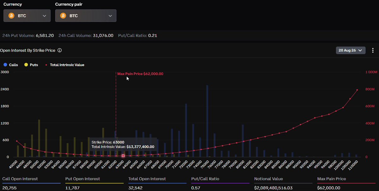The width and height of the screenshot is (379, 191).
Task: Click the 24h Put Volume value 6,581.20
Action: (45, 35)
